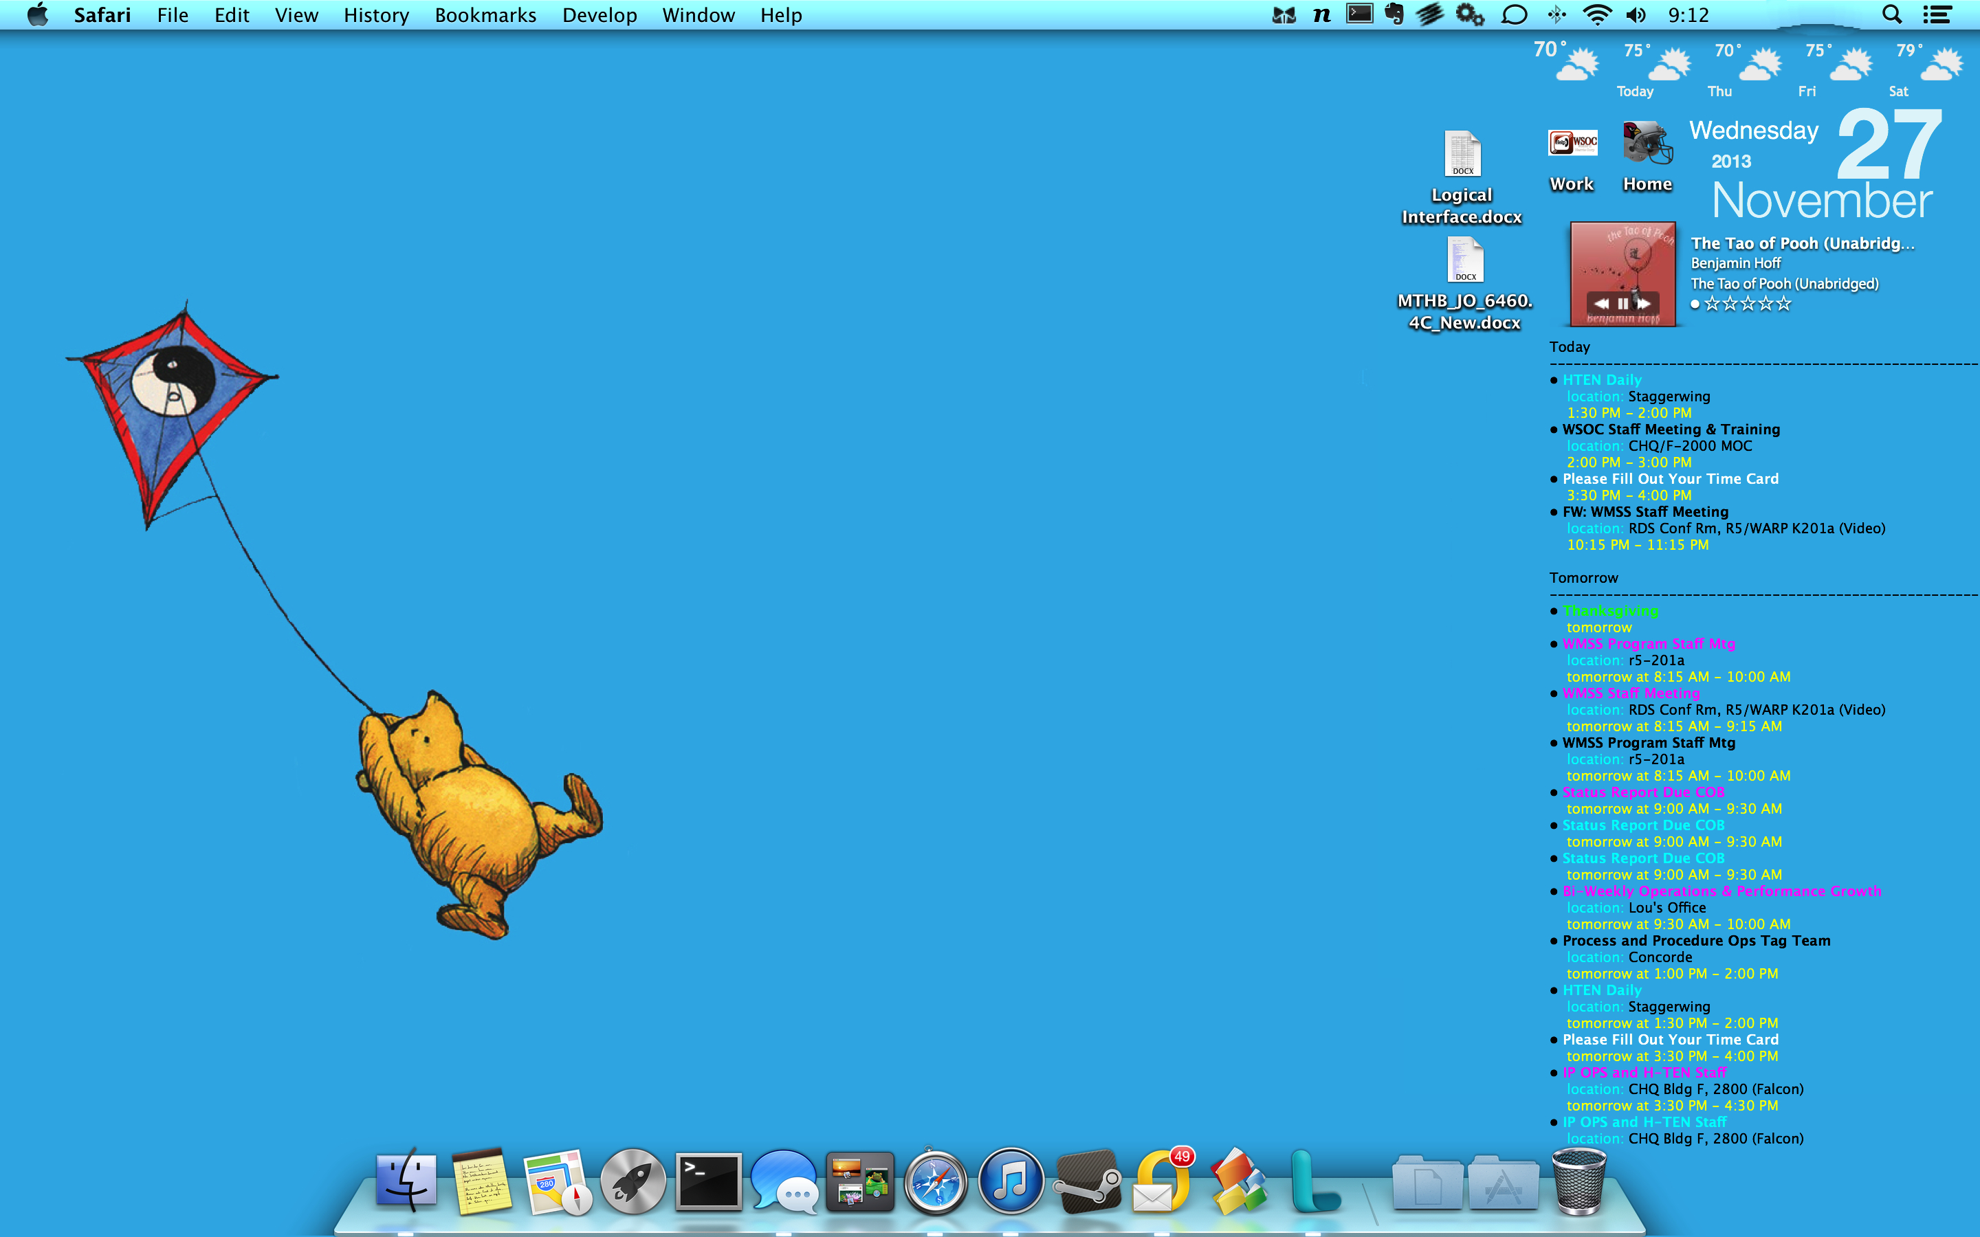Open iTunes from the Dock

click(1011, 1181)
